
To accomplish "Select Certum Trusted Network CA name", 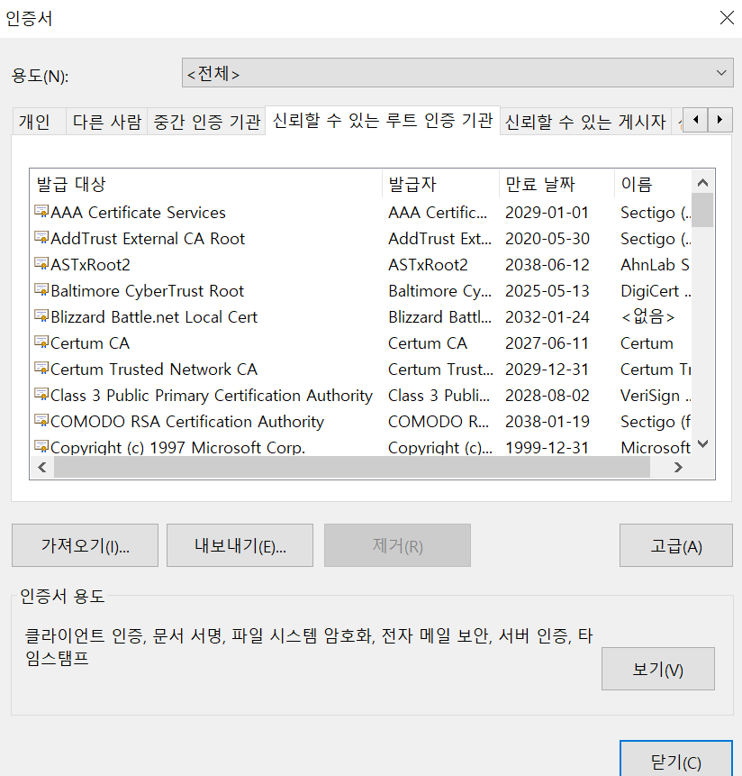I will click(154, 370).
